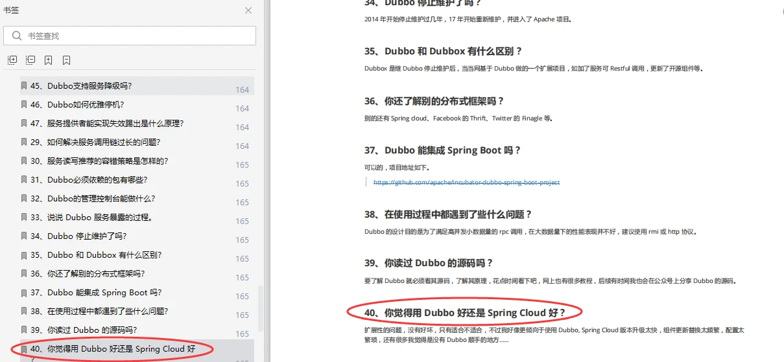
Task: Click the paragraph starting 扩展性的问题，没有好坏
Action: coord(554,334)
